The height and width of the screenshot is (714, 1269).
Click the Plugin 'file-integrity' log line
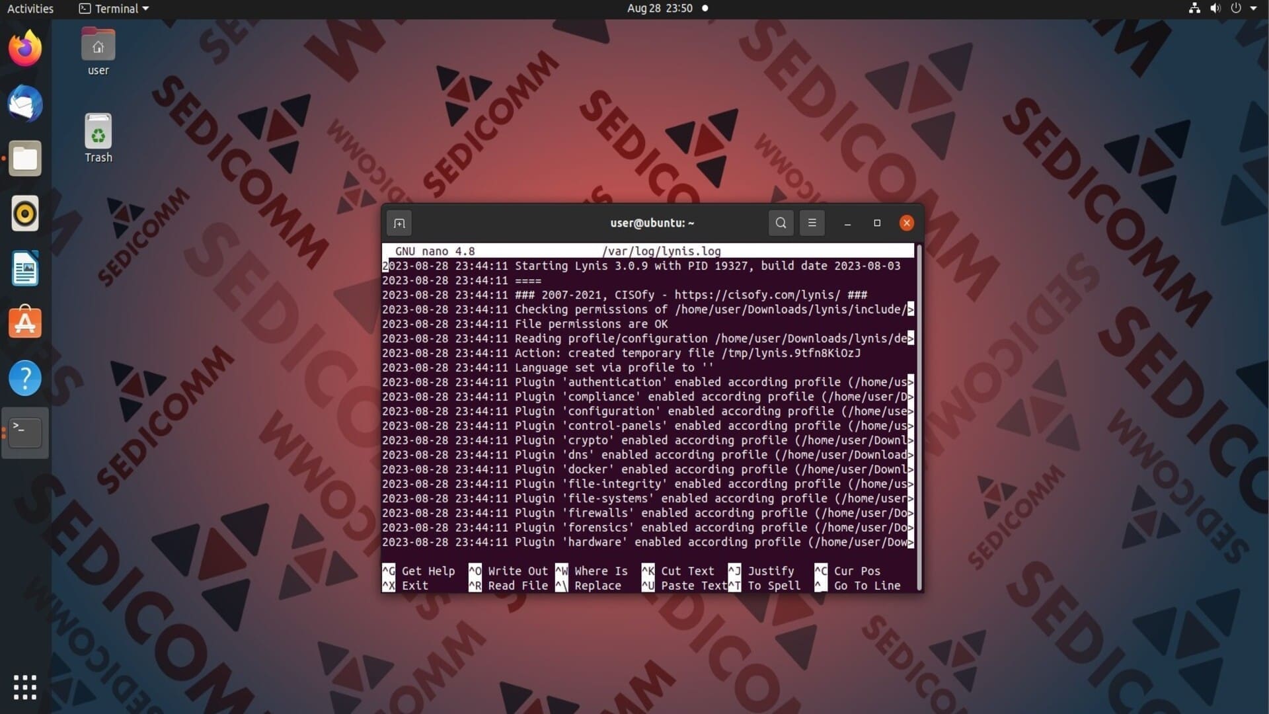click(x=648, y=484)
